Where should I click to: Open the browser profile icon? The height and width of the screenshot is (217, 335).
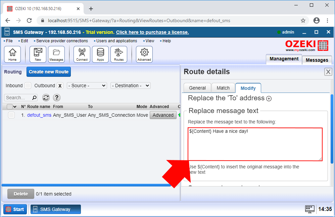pos(317,20)
